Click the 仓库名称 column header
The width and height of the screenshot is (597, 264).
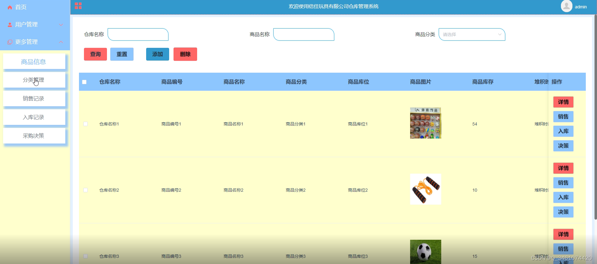tap(110, 82)
